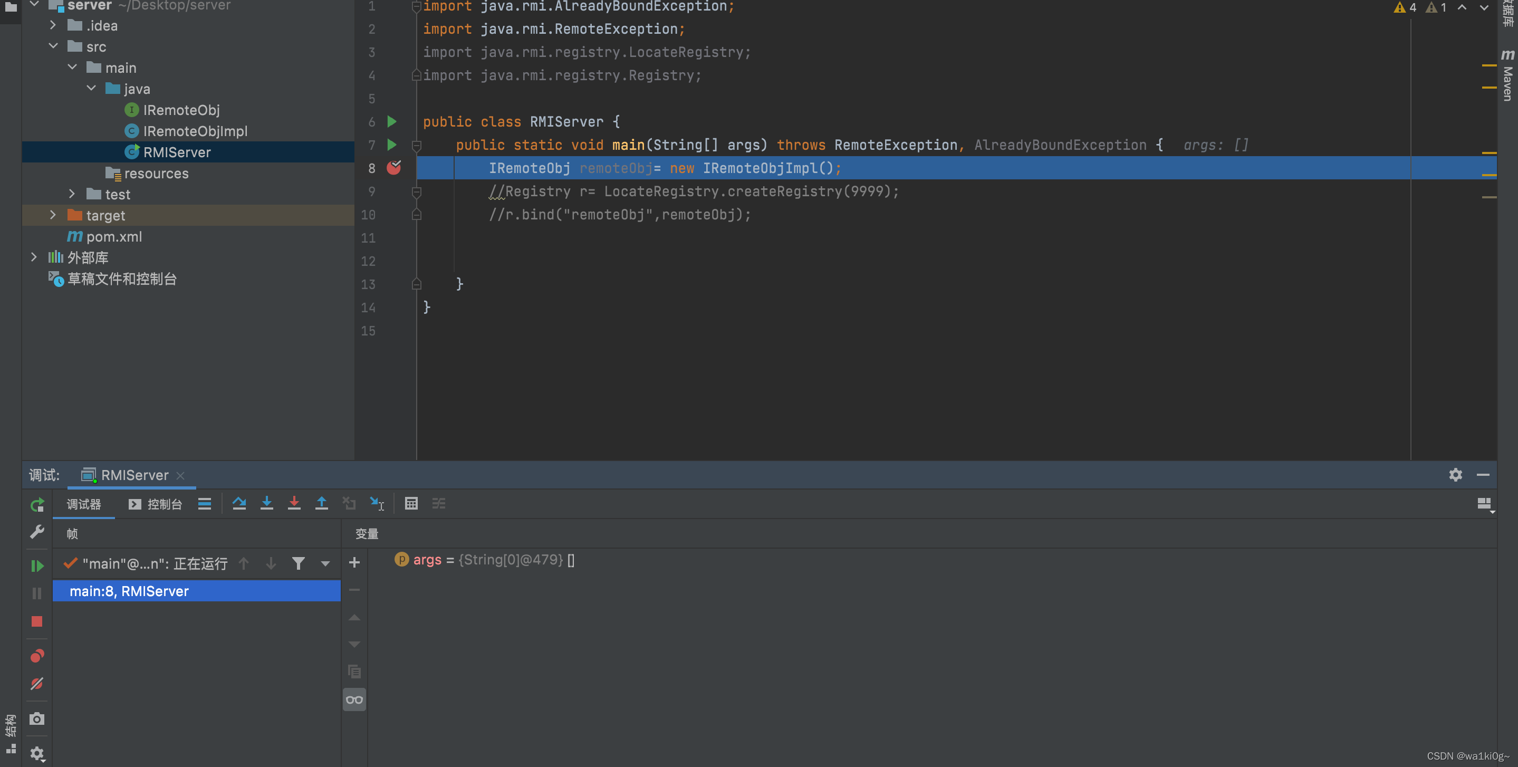Step over the current line
The width and height of the screenshot is (1518, 767).
tap(239, 503)
